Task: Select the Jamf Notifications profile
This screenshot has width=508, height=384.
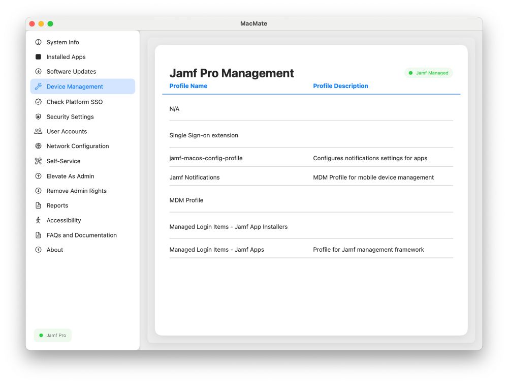Action: click(x=311, y=178)
